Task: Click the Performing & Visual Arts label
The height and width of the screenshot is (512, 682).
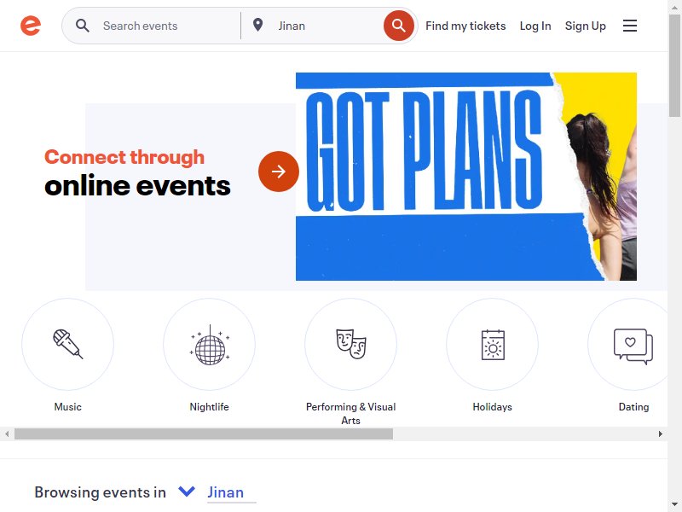Action: point(350,413)
